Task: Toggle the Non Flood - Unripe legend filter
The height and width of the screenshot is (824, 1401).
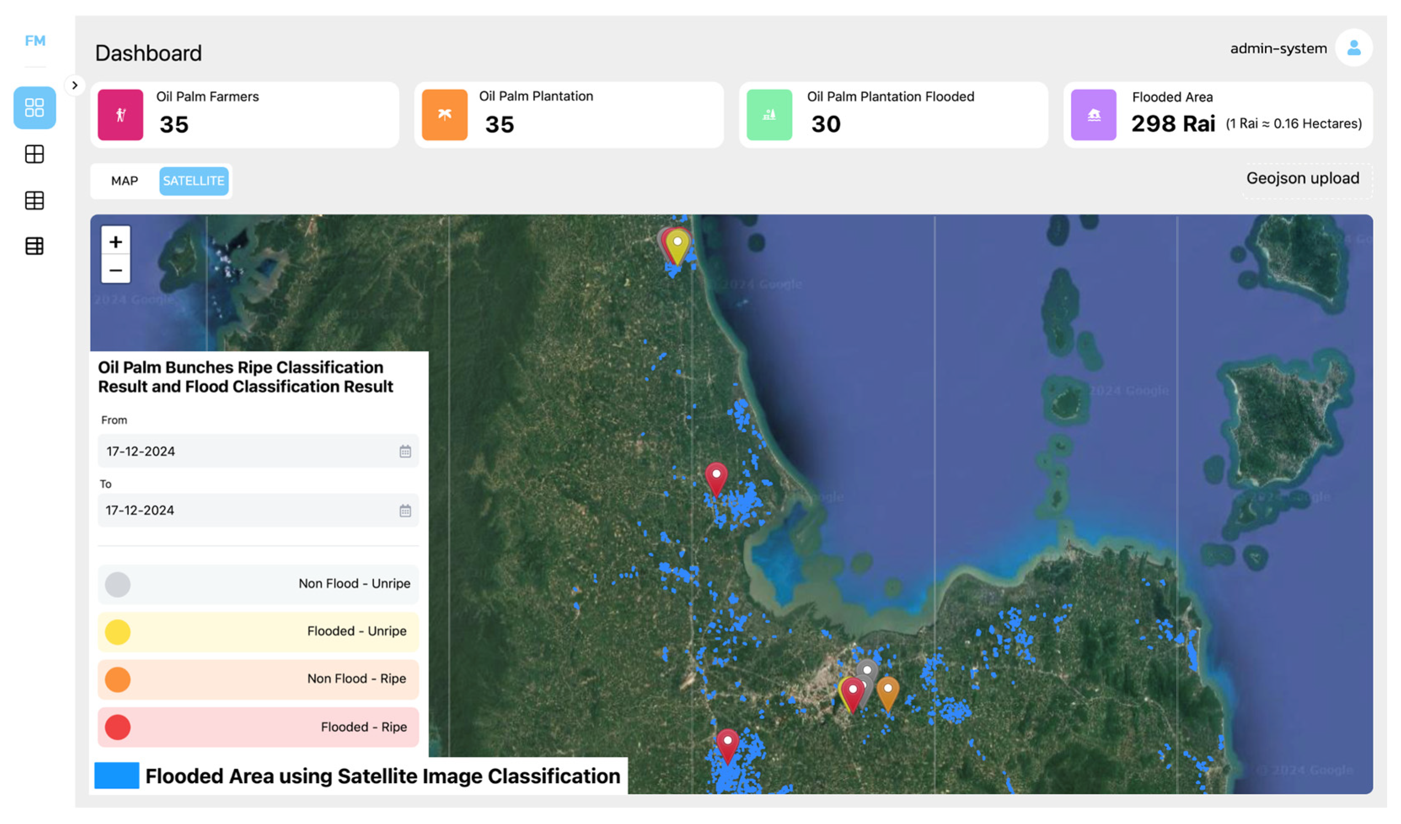Action: click(x=258, y=584)
